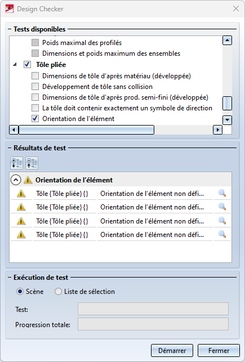Viewport: 245px width, 362px height.
Task: Click the magnifier icon of the first Tôle result
Action: [x=222, y=193]
